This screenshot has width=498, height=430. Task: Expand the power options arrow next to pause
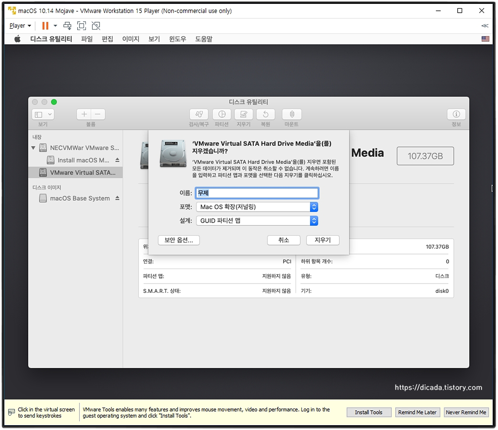click(x=55, y=26)
